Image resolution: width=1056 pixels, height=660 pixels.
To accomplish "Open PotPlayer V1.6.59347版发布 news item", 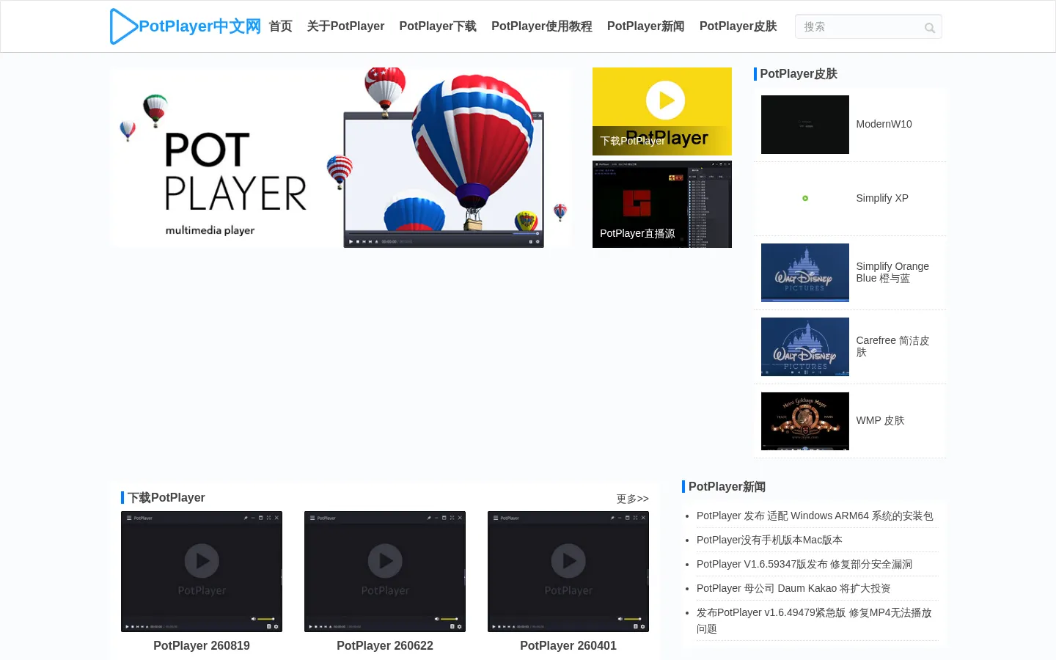I will click(x=804, y=564).
